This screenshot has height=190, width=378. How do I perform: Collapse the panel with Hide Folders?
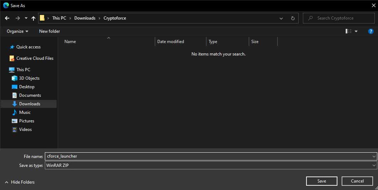pyautogui.click(x=20, y=182)
